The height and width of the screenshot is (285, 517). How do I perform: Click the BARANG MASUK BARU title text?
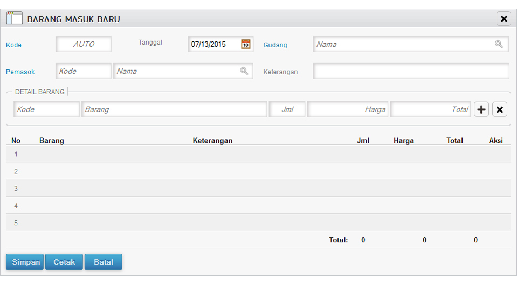point(73,19)
